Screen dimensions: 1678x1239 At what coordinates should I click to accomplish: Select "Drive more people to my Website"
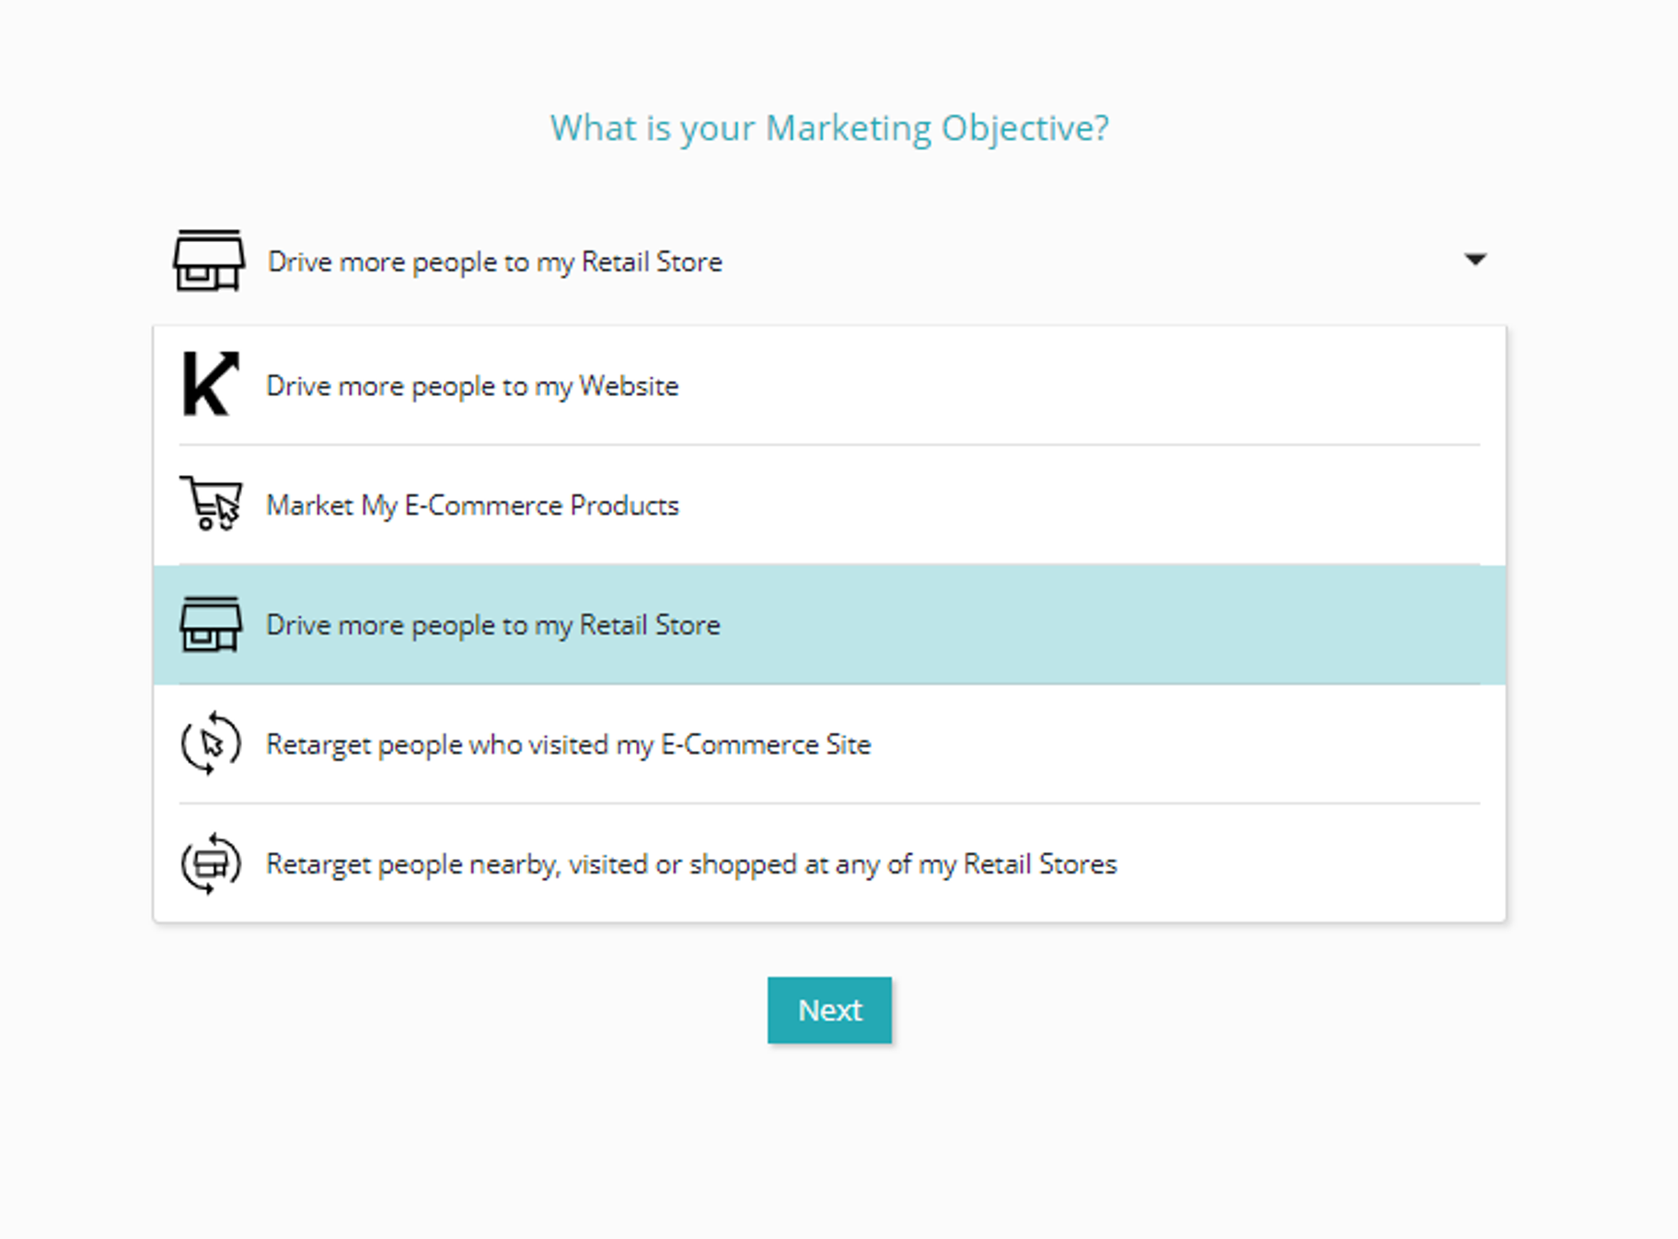pyautogui.click(x=472, y=386)
